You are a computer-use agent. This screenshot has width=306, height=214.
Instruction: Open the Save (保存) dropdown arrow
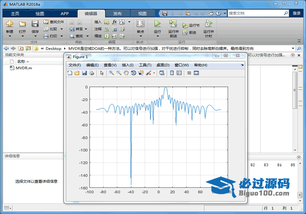click(36, 36)
